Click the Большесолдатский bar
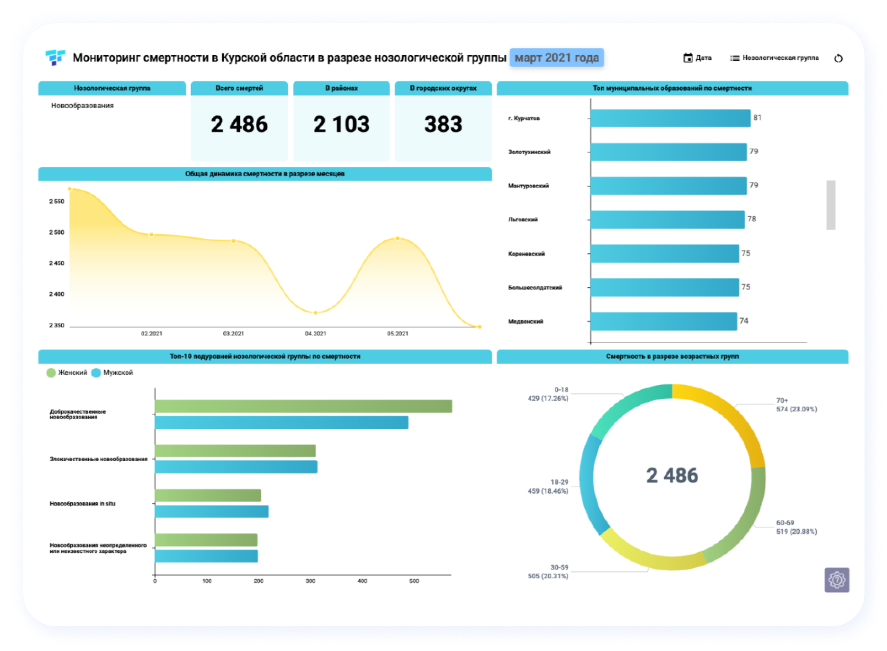 (664, 287)
